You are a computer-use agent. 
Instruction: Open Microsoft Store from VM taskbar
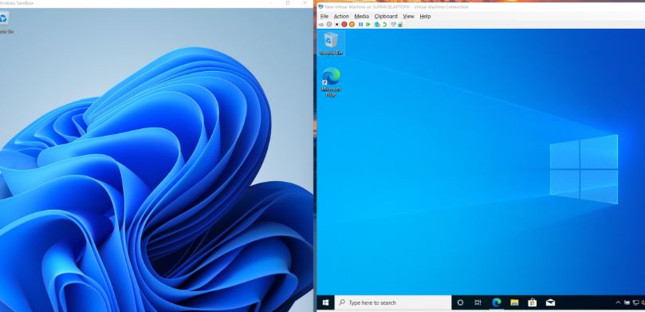[533, 302]
